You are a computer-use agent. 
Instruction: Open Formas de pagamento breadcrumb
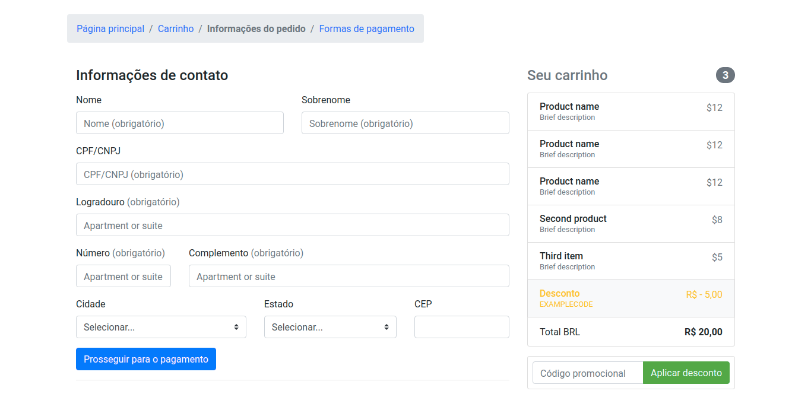coord(367,28)
